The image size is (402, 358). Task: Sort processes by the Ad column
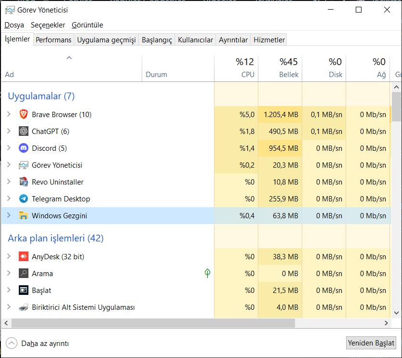(x=71, y=68)
